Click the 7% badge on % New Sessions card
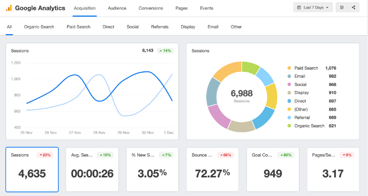 (166, 155)
